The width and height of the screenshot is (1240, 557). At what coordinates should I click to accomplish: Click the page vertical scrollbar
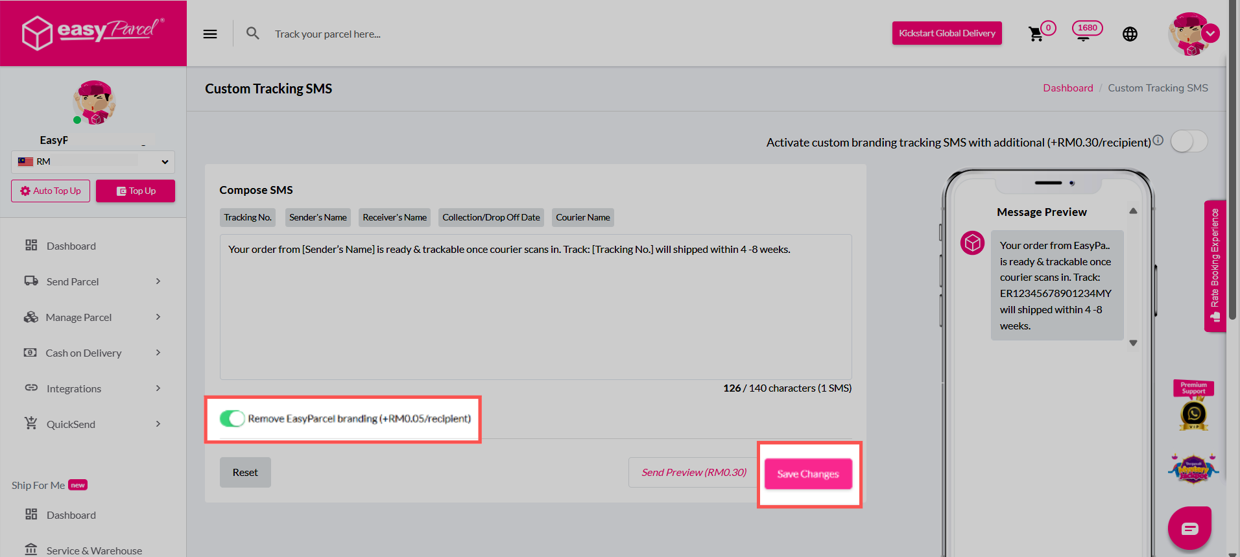[x=1232, y=160]
